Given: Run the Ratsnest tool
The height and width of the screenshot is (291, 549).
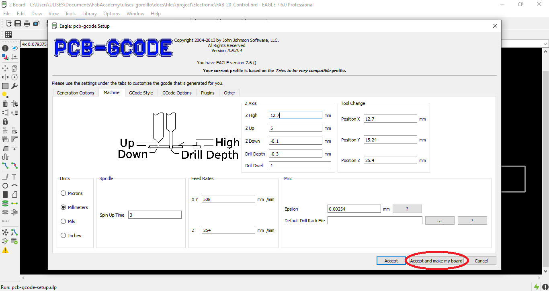Looking at the screenshot, I should click(x=5, y=233).
